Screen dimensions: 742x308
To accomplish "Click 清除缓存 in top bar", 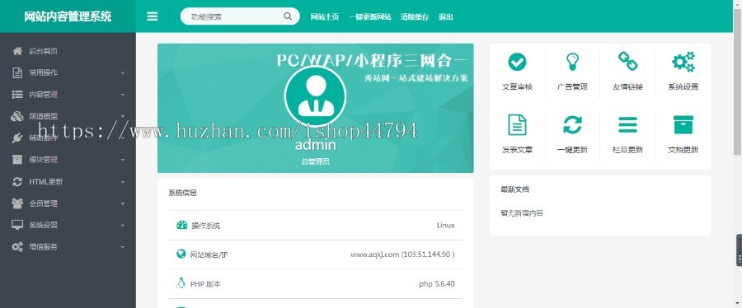I will point(415,17).
